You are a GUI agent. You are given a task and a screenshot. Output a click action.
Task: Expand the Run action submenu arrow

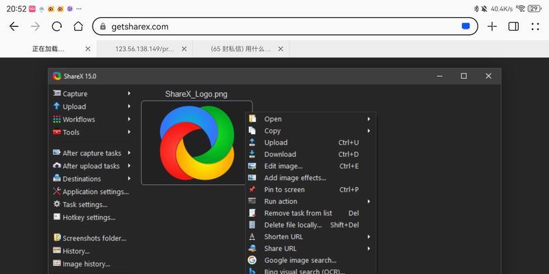pos(369,201)
